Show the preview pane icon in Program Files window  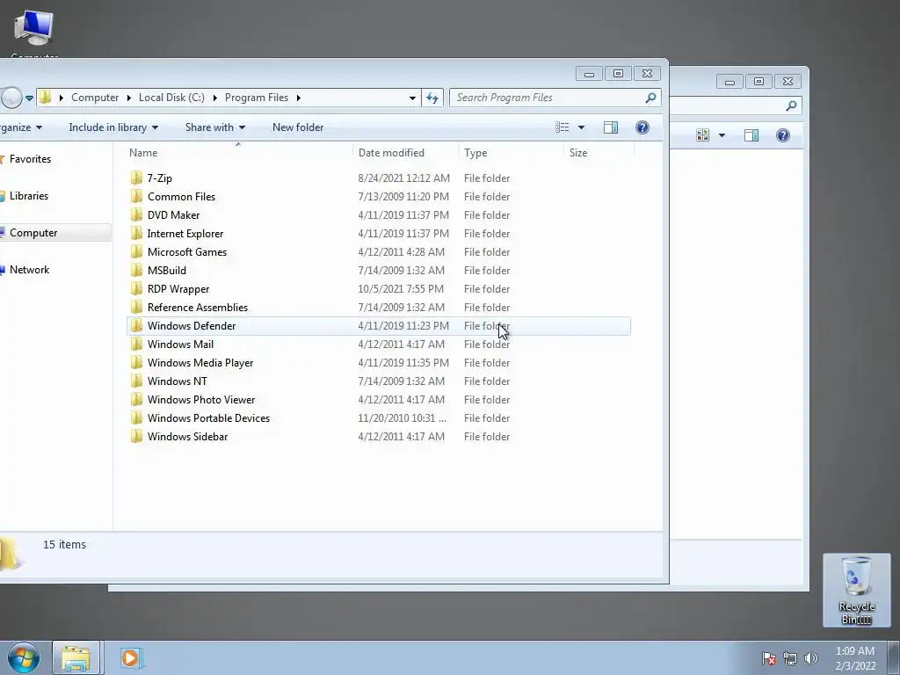(611, 127)
